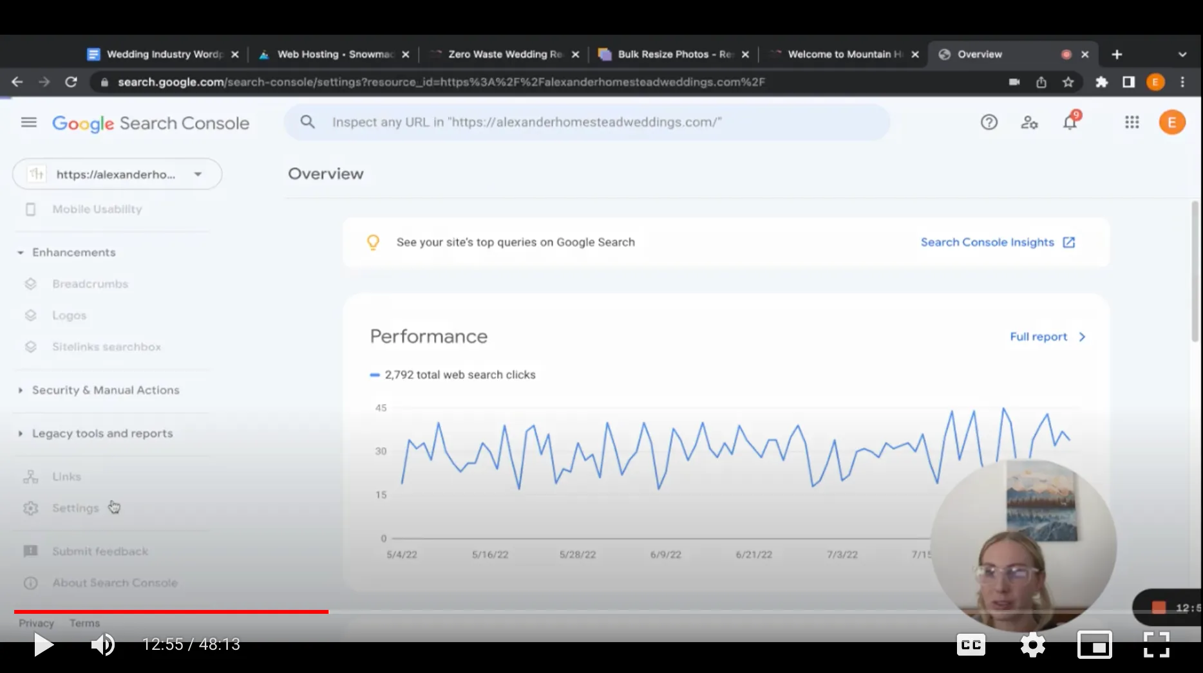Open the browser extensions puzzle icon

pos(1102,82)
